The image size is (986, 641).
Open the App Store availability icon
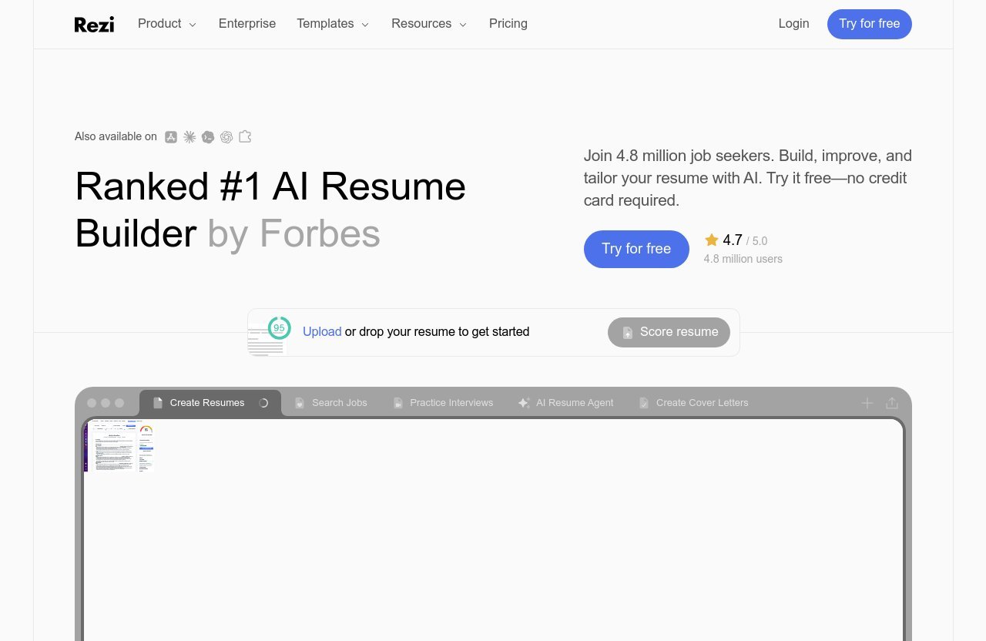(171, 137)
